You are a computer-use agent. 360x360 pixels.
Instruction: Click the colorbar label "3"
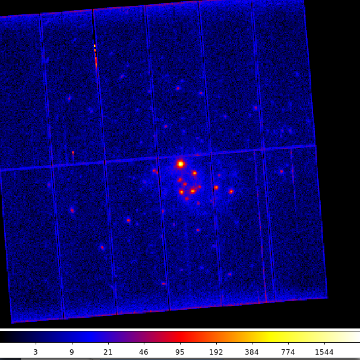tap(36, 352)
